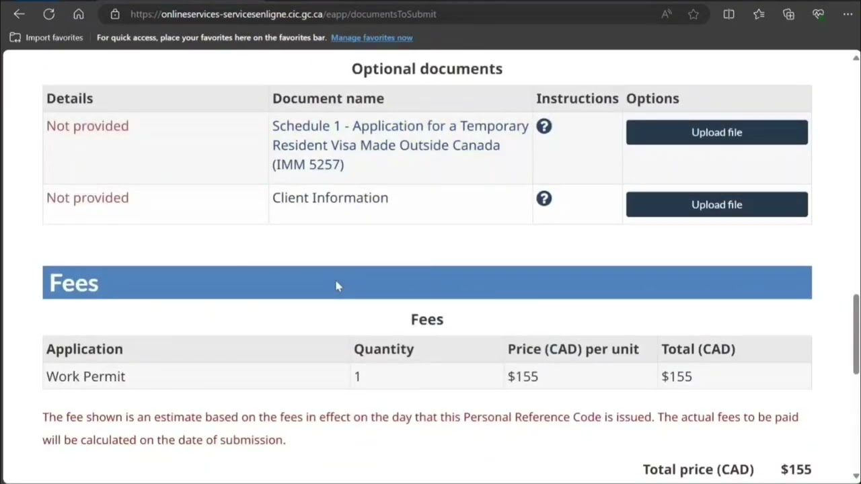Click the Work Permit quantity value '1'
The height and width of the screenshot is (484, 861).
(x=357, y=376)
